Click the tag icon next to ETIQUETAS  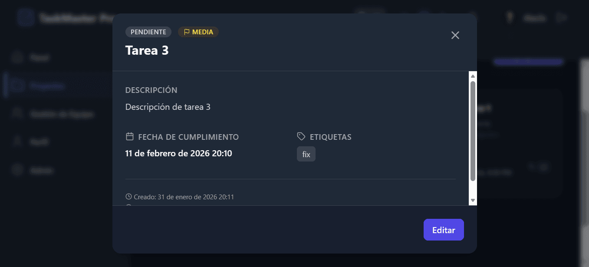coord(301,136)
